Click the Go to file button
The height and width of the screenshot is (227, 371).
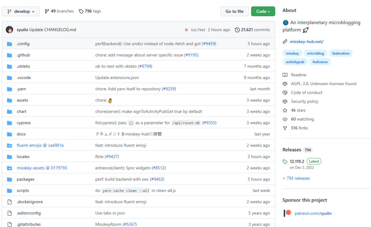click(234, 11)
